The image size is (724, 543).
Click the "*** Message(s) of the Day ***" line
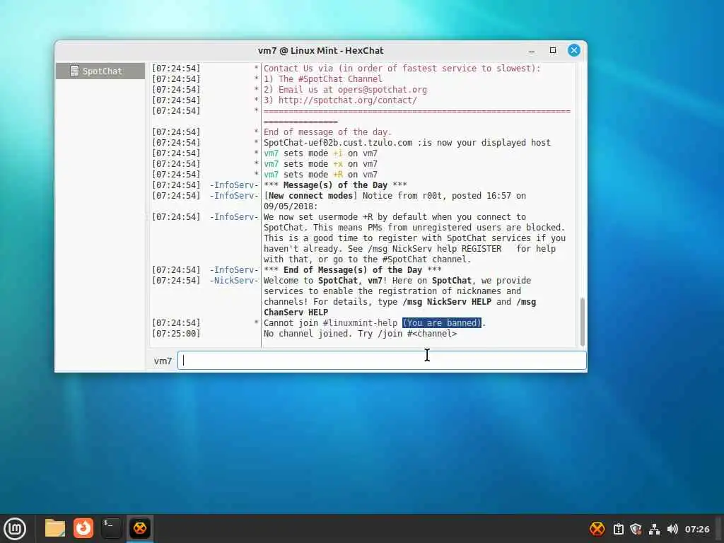335,185
